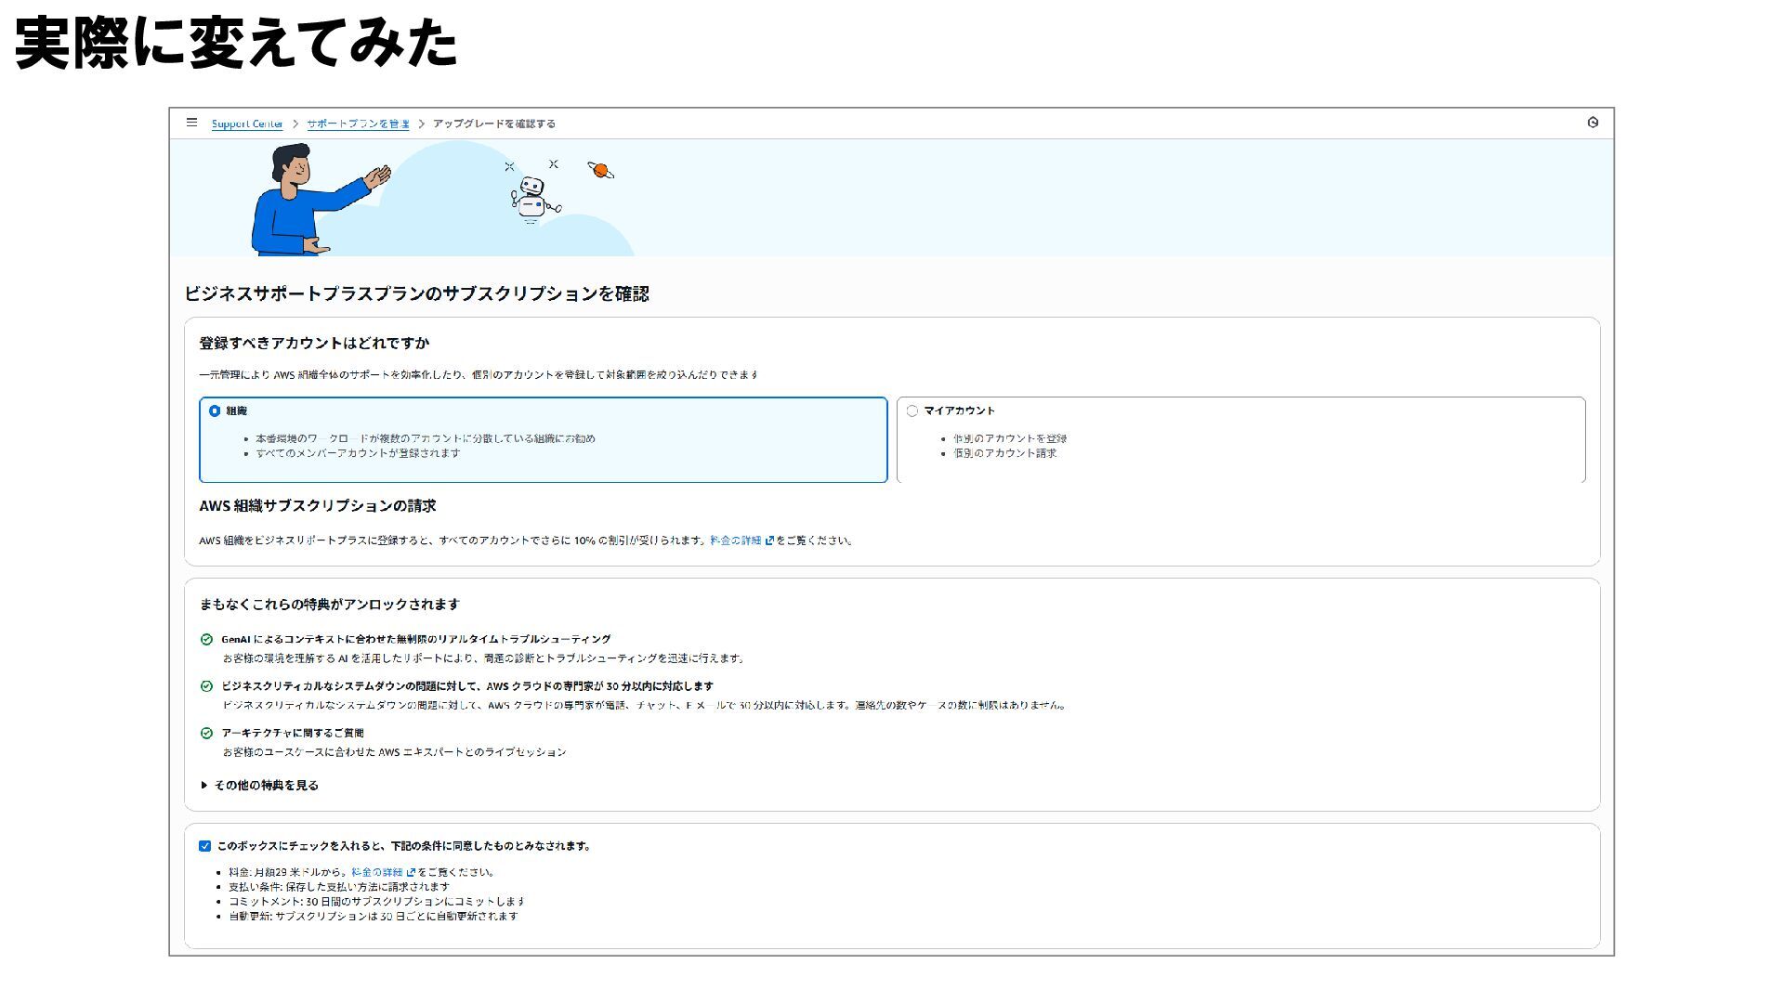Click chevron after サポートプランを管理 breadcrumb
Viewport: 1784px width, 1003px height.
tap(421, 124)
